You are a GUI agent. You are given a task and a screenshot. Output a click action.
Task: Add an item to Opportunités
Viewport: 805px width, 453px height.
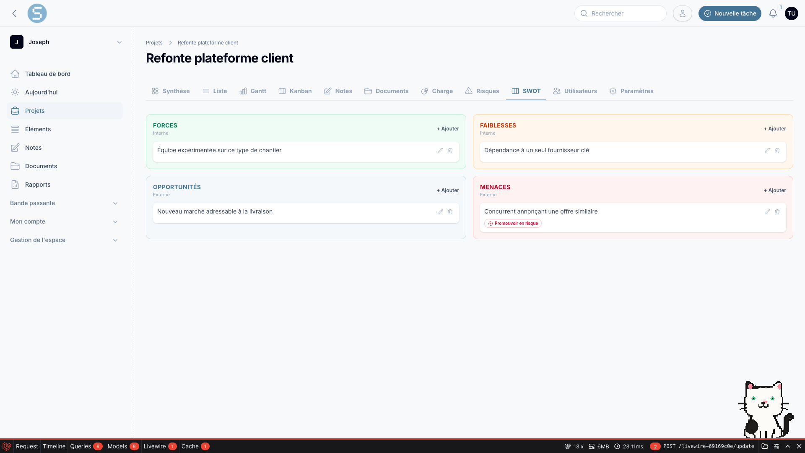click(448, 190)
